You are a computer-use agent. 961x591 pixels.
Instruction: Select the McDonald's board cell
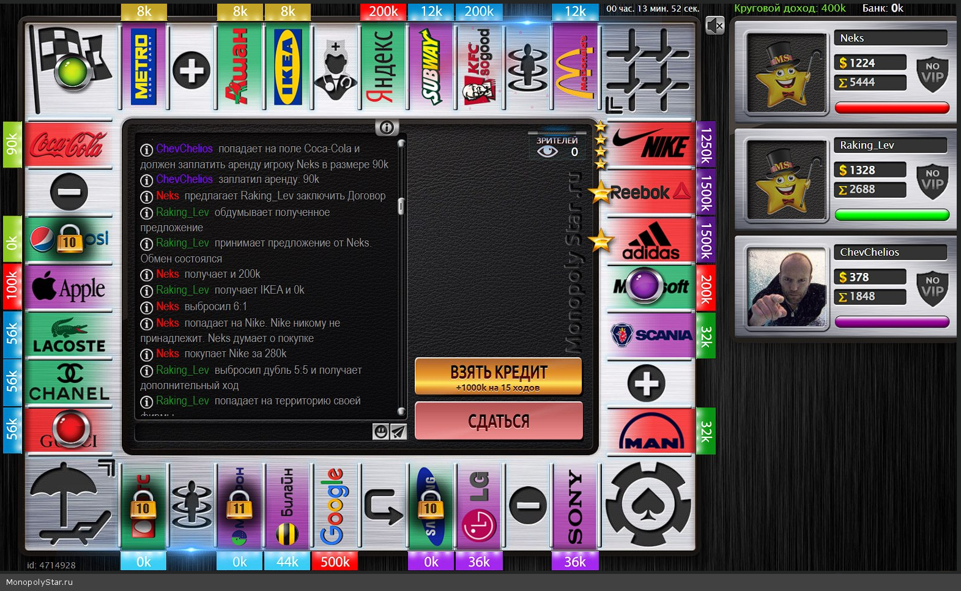coord(575,67)
